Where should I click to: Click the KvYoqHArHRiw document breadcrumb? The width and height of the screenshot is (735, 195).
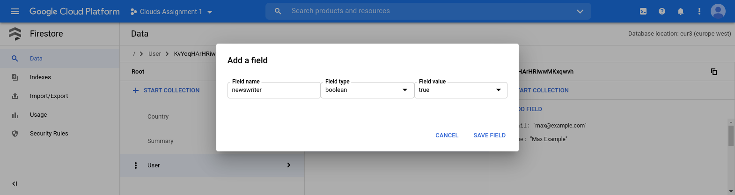[195, 54]
